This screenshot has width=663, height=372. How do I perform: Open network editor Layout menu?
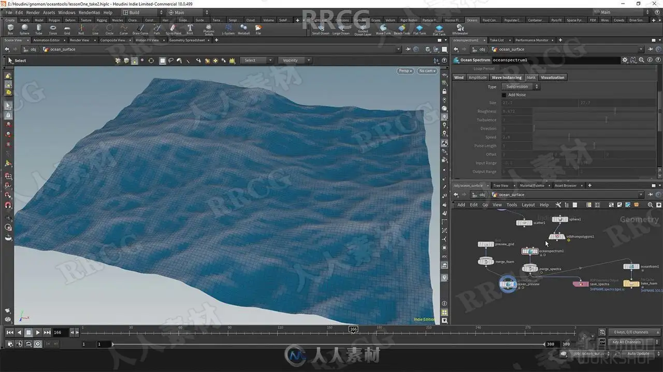tap(528, 205)
